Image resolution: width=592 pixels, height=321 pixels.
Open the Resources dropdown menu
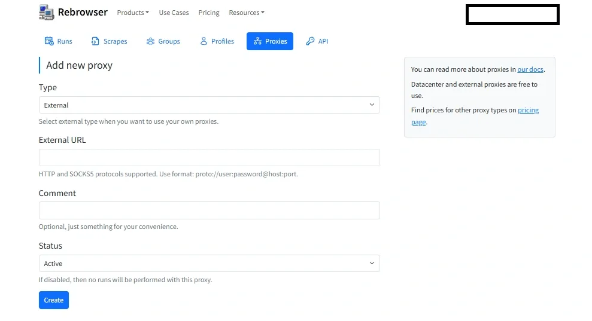(x=247, y=13)
